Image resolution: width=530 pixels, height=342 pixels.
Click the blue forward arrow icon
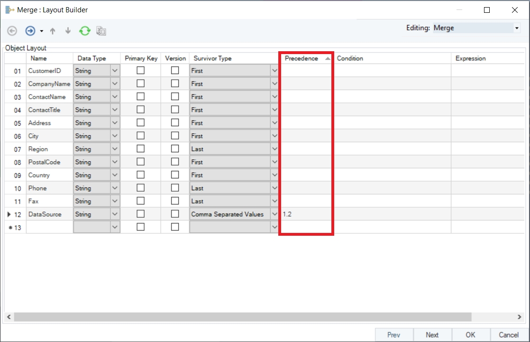(30, 31)
